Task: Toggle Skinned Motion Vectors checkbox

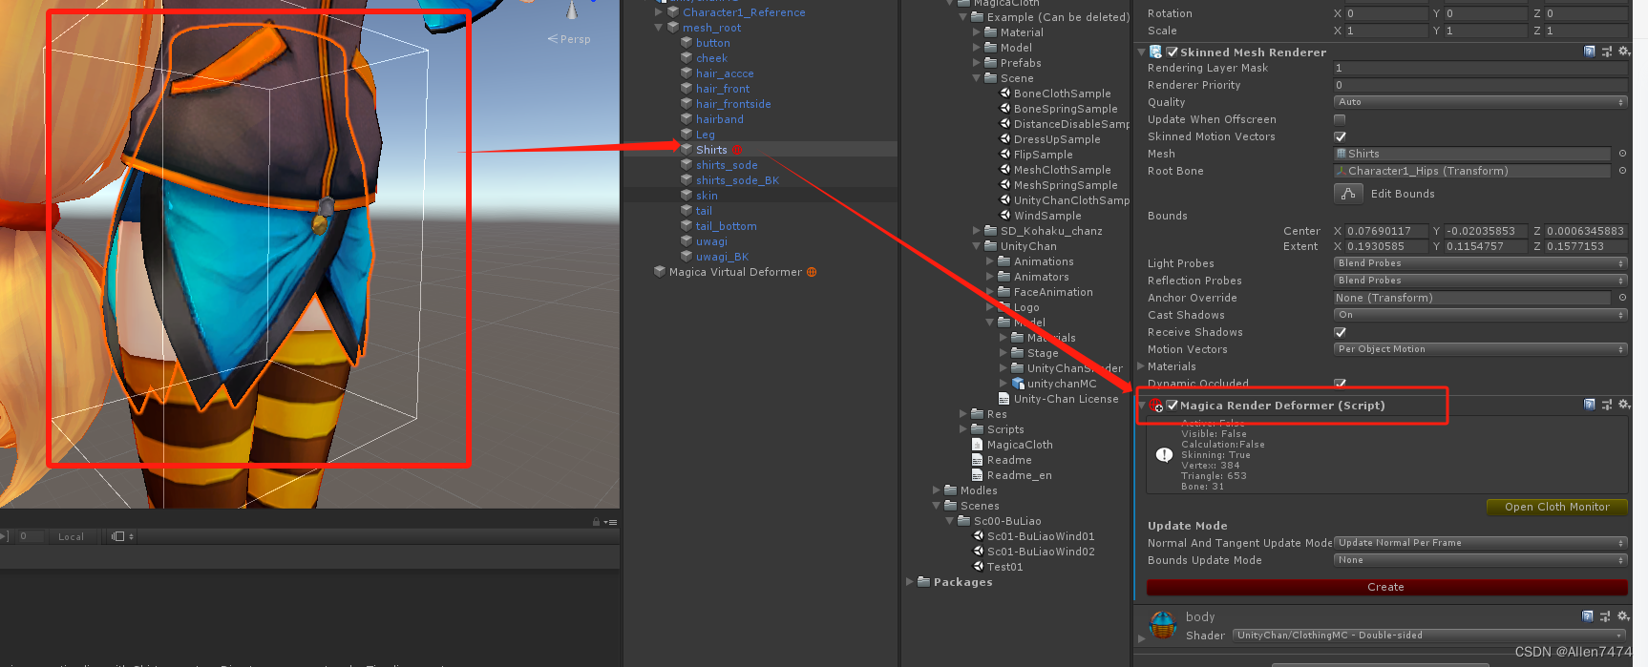Action: tap(1340, 136)
